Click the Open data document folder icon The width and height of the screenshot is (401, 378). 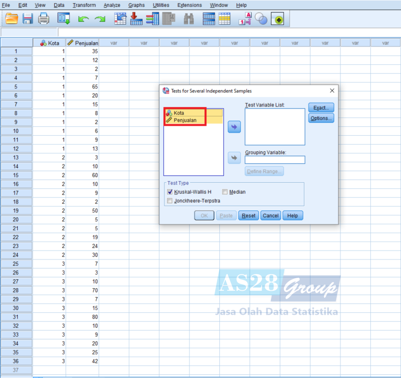tap(11, 19)
